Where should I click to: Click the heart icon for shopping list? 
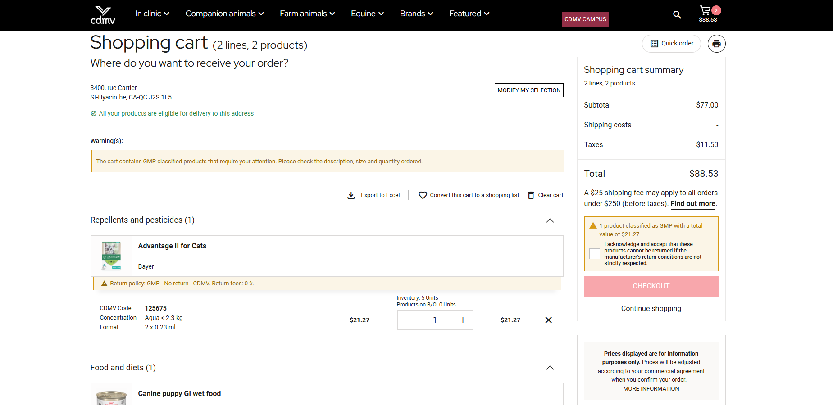click(x=423, y=195)
